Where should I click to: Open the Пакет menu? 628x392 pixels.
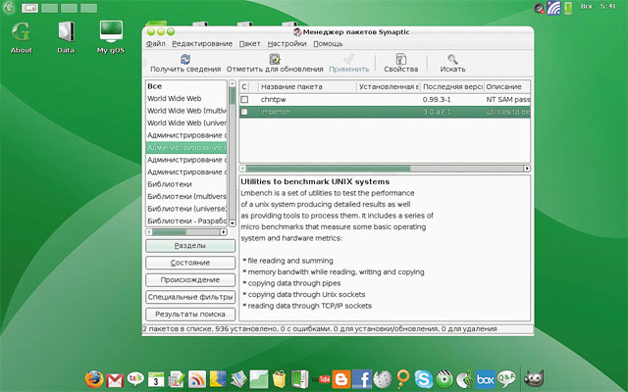pos(249,43)
